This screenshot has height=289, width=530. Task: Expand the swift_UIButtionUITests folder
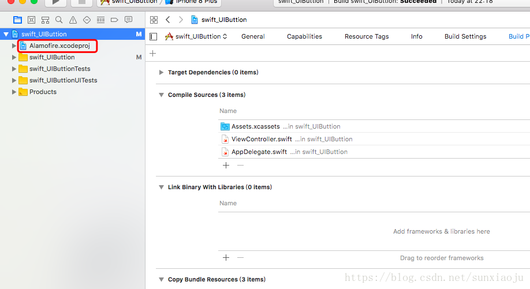point(14,80)
